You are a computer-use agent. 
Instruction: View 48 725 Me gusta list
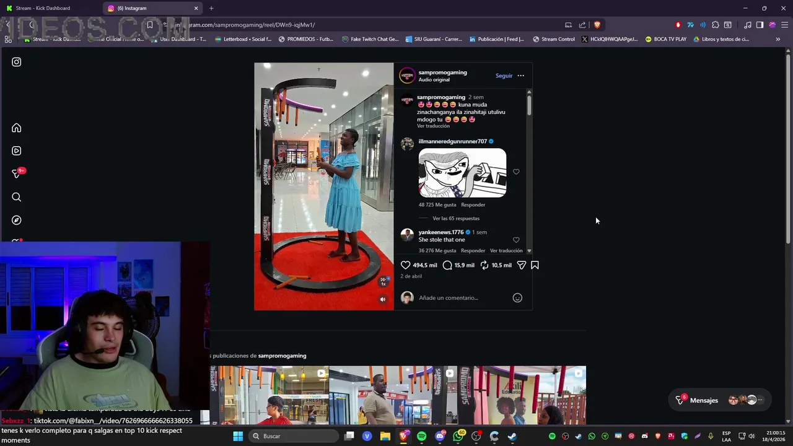pyautogui.click(x=437, y=204)
